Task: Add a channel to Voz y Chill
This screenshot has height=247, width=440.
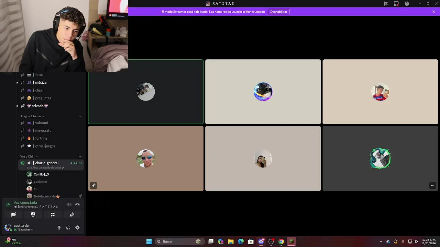Action: pos(80,156)
